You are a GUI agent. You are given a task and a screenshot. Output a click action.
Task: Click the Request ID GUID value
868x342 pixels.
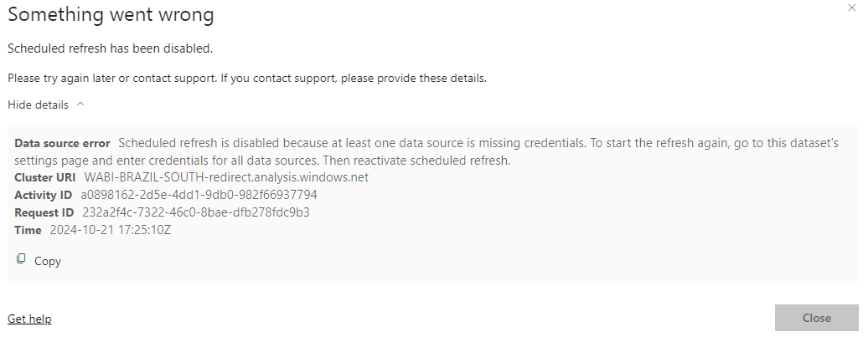195,212
